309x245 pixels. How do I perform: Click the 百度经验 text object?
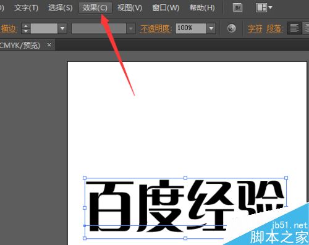[185, 206]
